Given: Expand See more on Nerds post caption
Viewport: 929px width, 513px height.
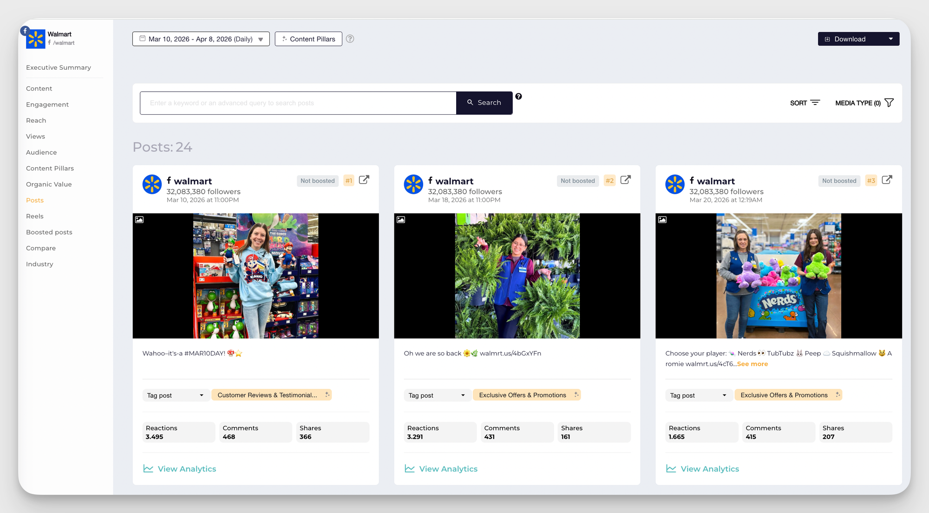Looking at the screenshot, I should (x=752, y=364).
